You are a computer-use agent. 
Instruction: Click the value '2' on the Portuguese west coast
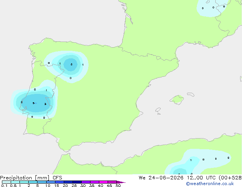coord(22,102)
